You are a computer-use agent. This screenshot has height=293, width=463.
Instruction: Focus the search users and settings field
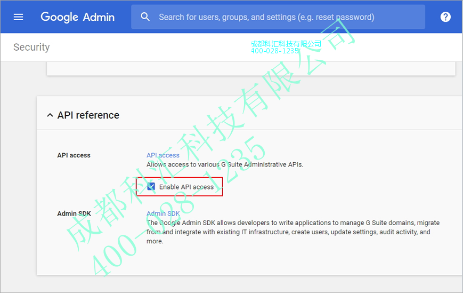point(278,17)
